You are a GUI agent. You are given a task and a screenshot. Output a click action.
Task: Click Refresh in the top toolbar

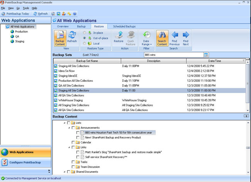click(x=41, y=14)
